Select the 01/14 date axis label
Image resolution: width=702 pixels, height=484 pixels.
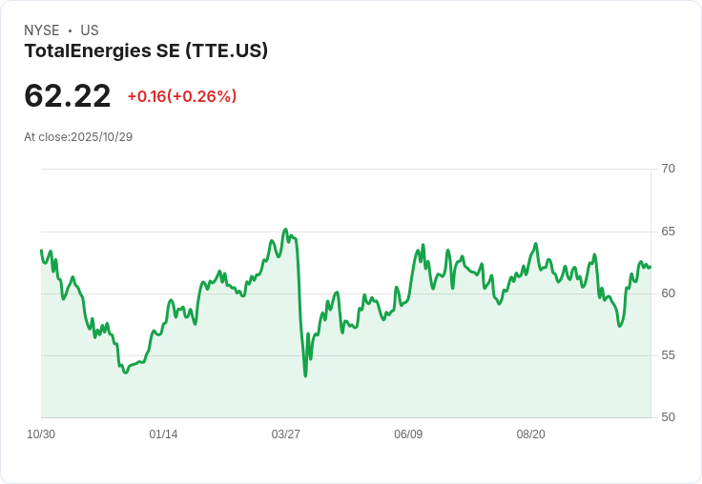[x=163, y=434]
